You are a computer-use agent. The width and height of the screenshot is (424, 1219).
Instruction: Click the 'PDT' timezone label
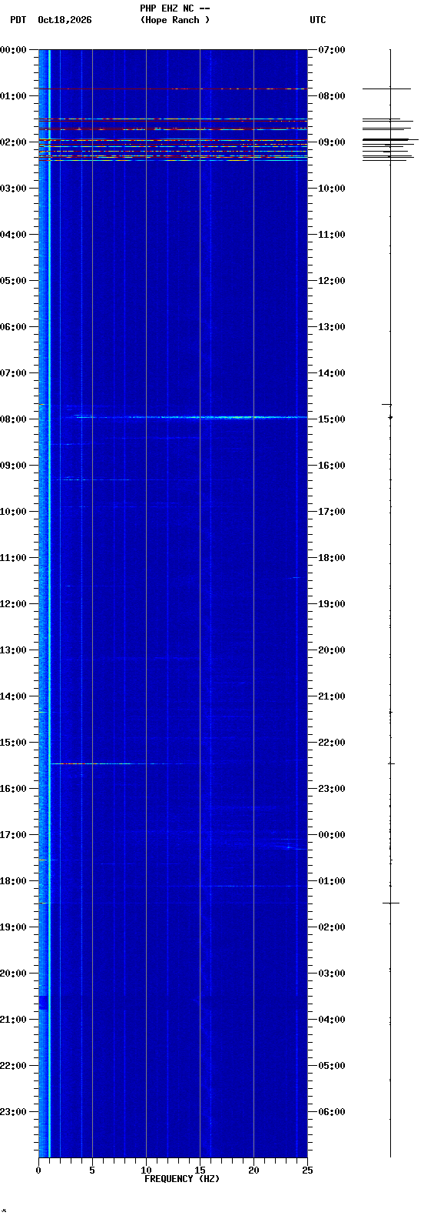(x=18, y=20)
